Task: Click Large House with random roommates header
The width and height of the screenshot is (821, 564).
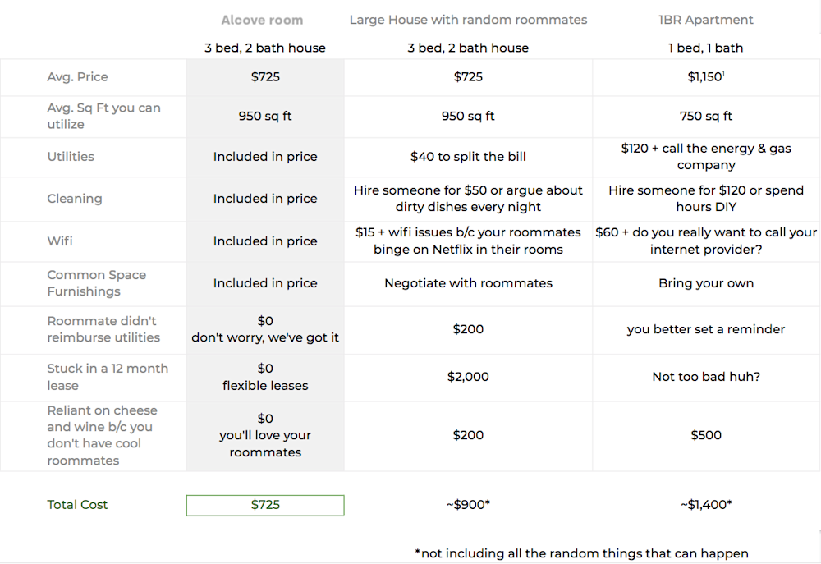Action: click(468, 20)
